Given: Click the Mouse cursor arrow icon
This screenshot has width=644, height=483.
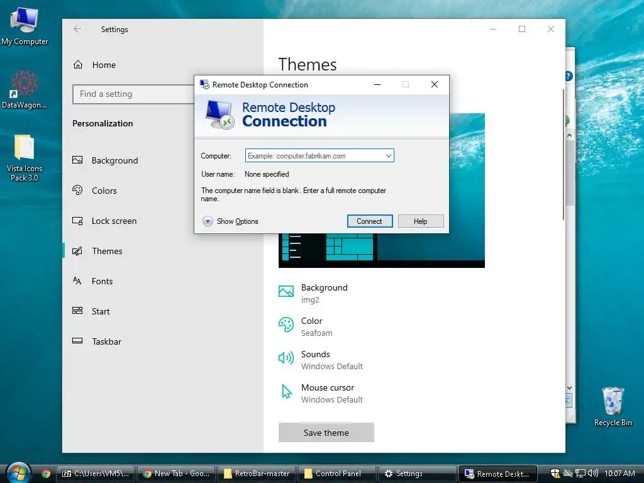Looking at the screenshot, I should click(286, 391).
